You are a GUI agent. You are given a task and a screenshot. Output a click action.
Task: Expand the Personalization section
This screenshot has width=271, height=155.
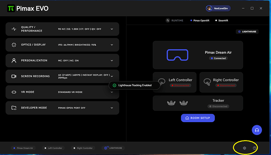112,60
